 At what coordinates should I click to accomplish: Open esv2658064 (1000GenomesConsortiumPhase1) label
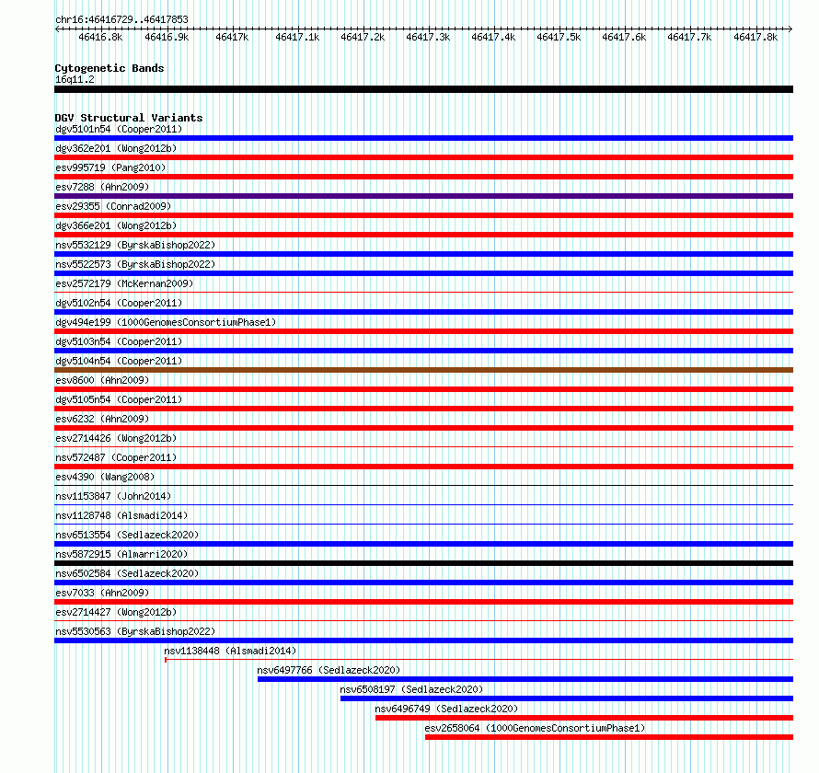(535, 728)
